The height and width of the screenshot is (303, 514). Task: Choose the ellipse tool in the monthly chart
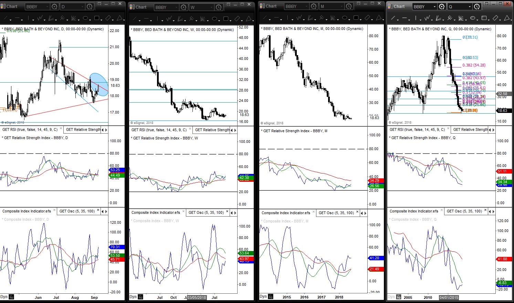(345, 18)
